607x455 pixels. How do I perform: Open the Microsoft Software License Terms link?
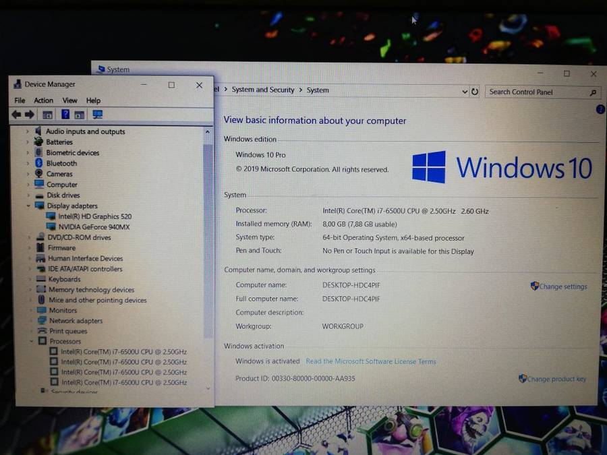tap(371, 361)
